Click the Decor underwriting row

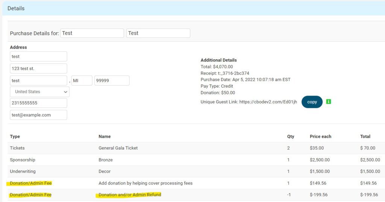tap(105, 171)
